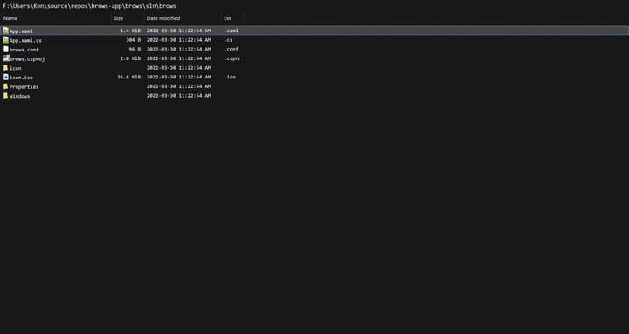Viewport: 629px width, 334px height.
Task: Click the 304 B size value
Action: [133, 40]
